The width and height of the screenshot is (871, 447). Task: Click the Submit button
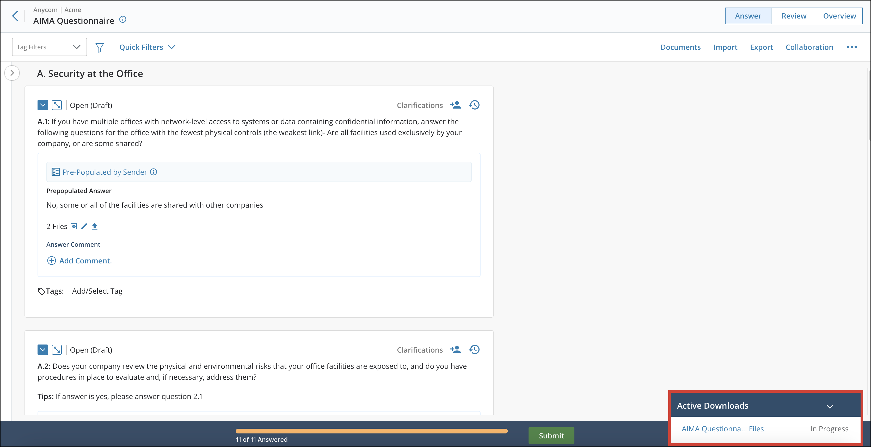pyautogui.click(x=551, y=436)
